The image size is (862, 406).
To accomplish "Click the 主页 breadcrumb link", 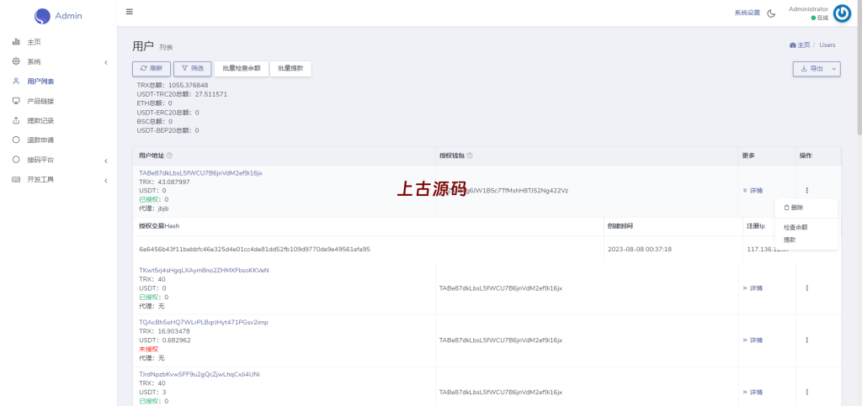I will 800,45.
